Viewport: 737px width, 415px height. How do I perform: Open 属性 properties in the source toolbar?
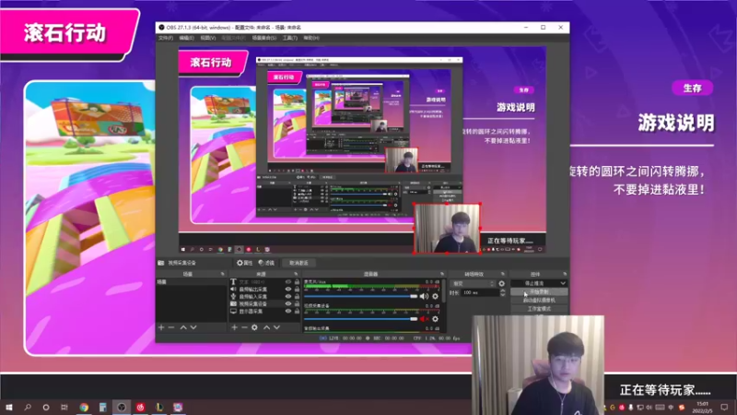coord(245,263)
